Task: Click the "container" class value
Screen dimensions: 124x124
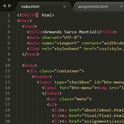Action: click(x=68, y=71)
